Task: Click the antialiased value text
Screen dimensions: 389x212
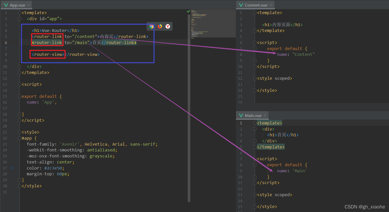Action: [x=101, y=150]
